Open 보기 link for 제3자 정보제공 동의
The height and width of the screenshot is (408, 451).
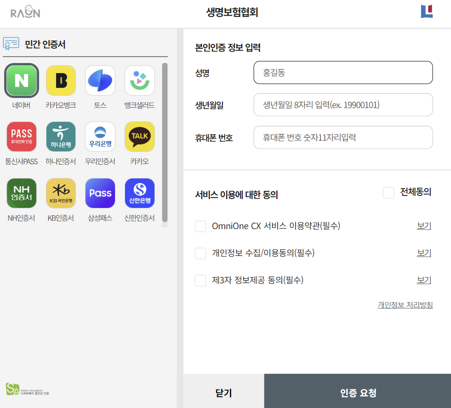coord(424,280)
